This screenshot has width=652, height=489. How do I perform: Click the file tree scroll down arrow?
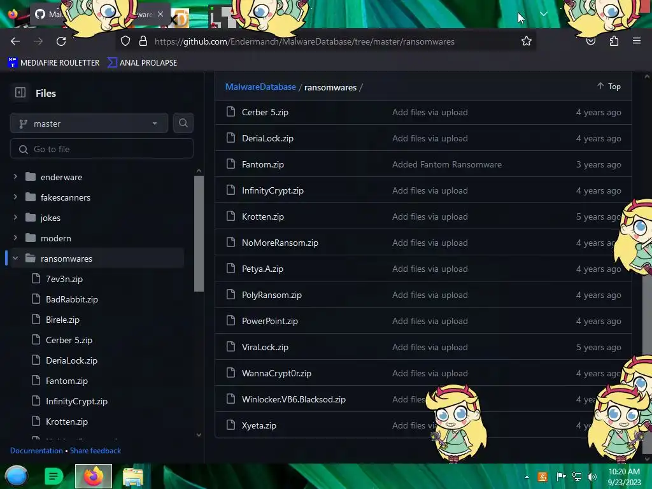tap(199, 435)
